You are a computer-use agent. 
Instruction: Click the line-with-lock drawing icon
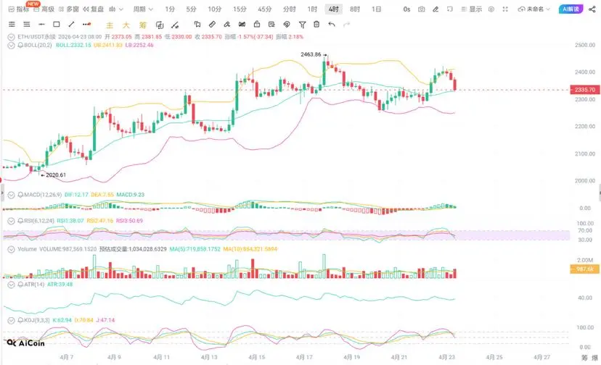pyautogui.click(x=175, y=25)
